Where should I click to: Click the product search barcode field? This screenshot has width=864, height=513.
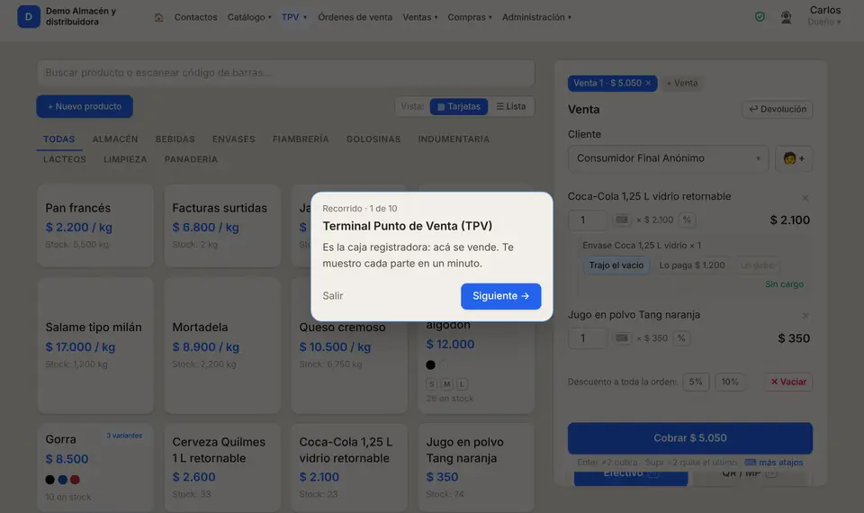[x=286, y=73]
